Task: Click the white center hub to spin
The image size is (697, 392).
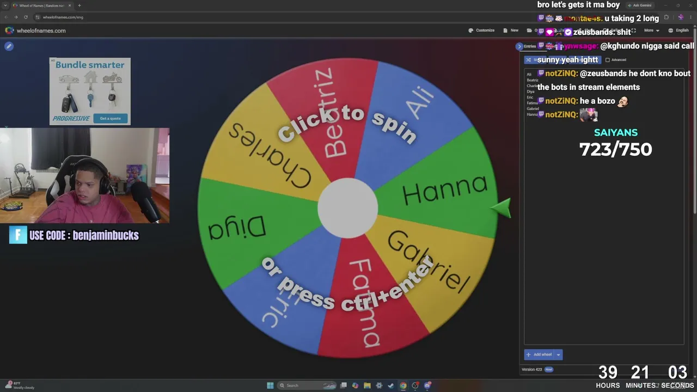Action: [x=347, y=207]
